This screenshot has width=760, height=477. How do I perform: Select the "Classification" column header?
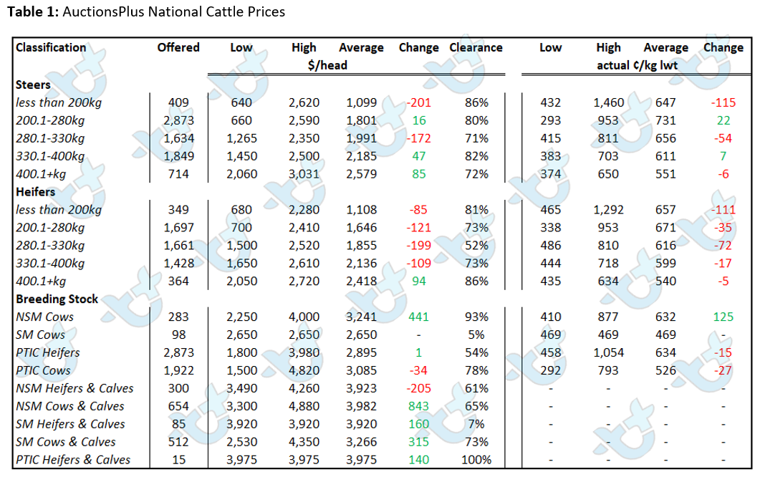coord(51,47)
